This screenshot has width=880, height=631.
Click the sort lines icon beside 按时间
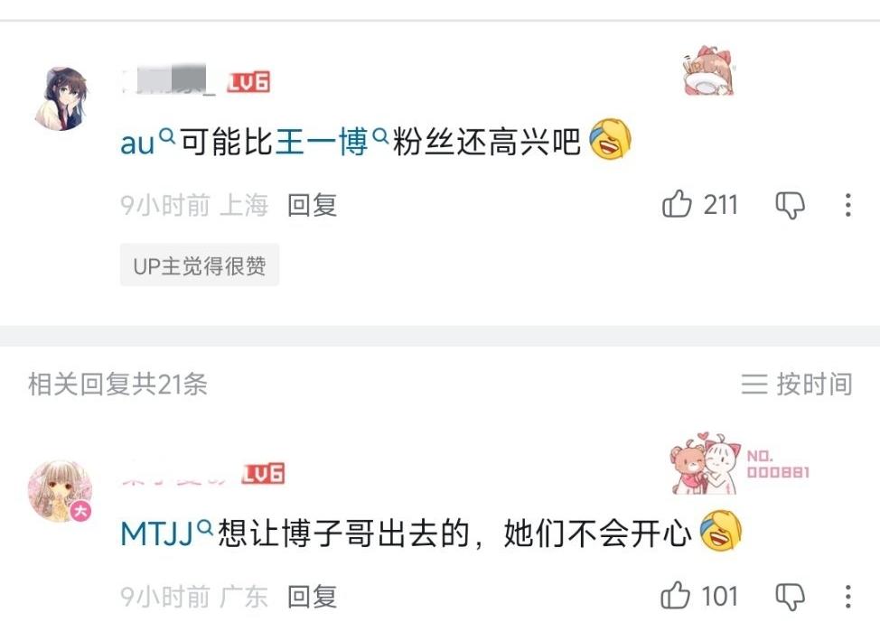click(x=754, y=385)
